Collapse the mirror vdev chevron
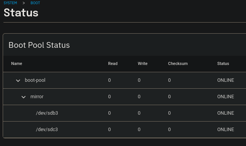Image resolution: width=246 pixels, height=146 pixels. pos(23,97)
